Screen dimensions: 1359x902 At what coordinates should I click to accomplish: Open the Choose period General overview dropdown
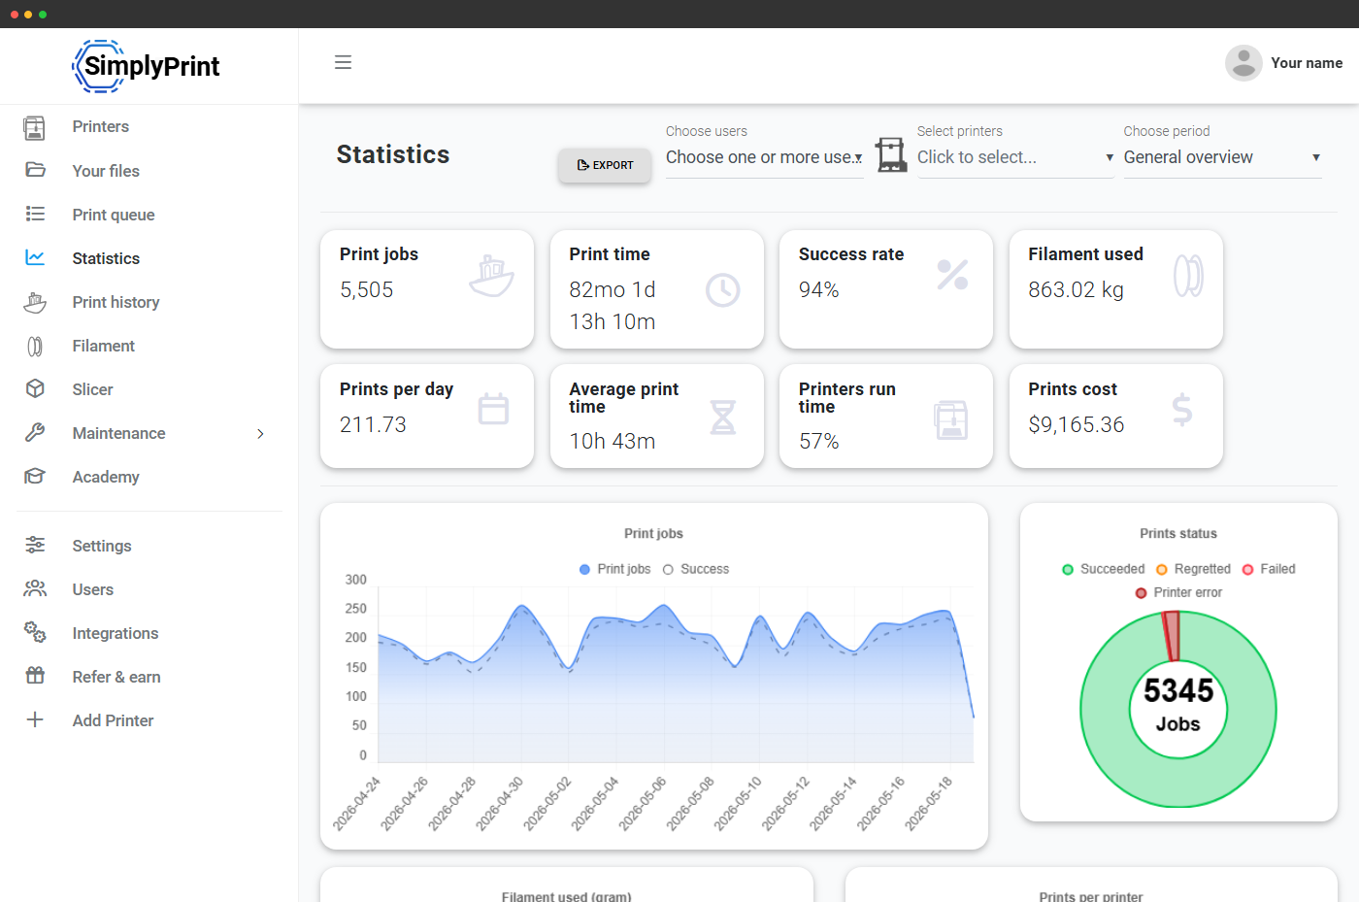tap(1222, 157)
